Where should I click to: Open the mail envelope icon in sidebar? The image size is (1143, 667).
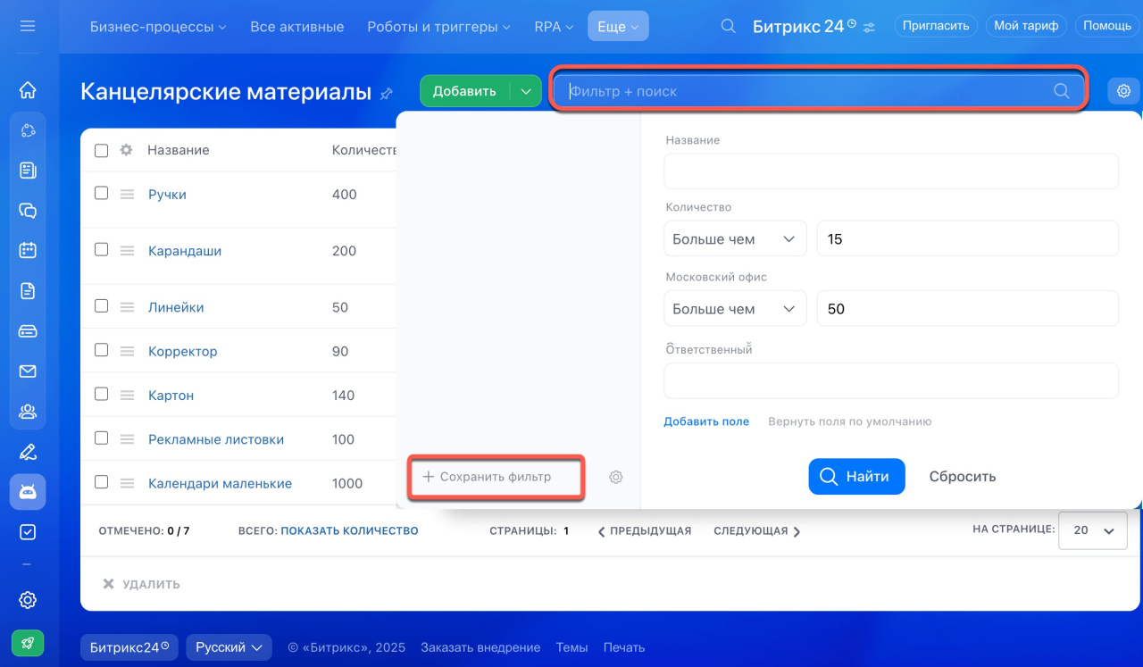pos(28,371)
